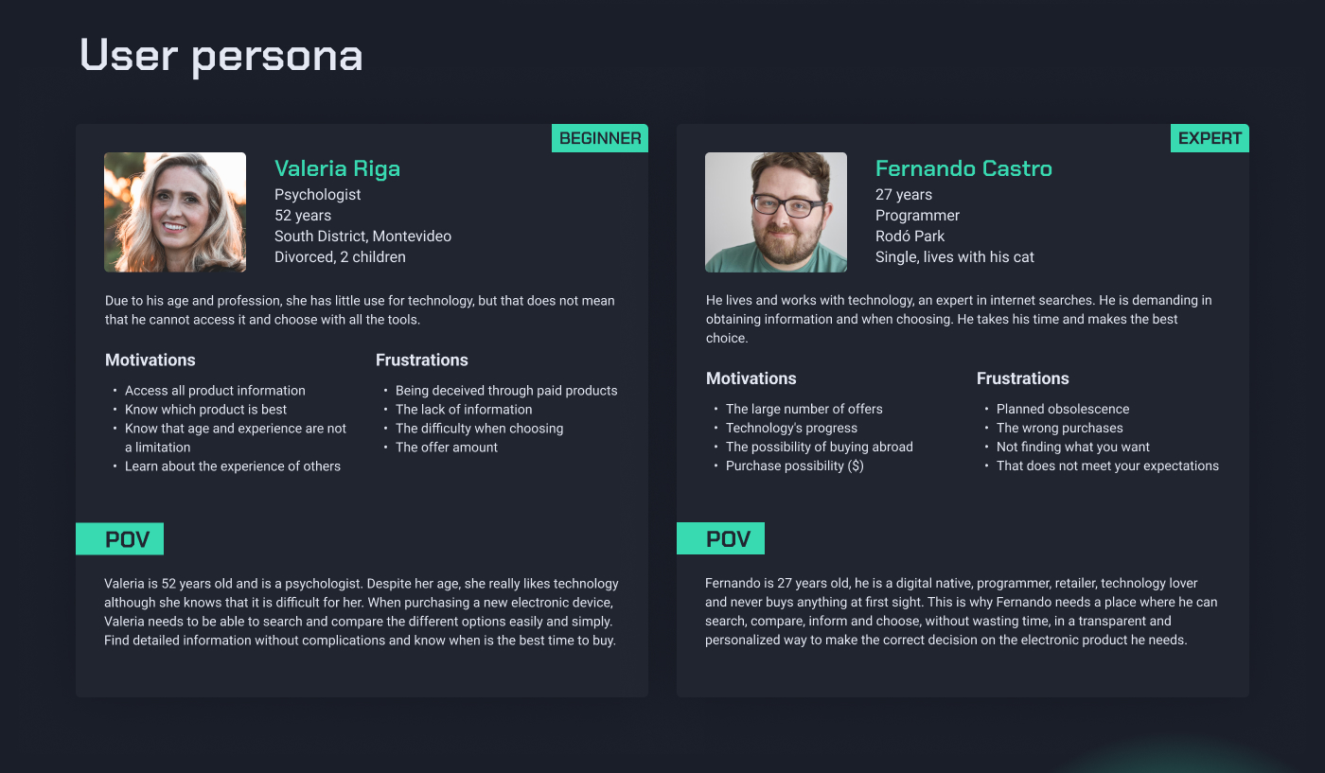Click Not finding what you want
This screenshot has height=773, width=1325.
point(1073,448)
